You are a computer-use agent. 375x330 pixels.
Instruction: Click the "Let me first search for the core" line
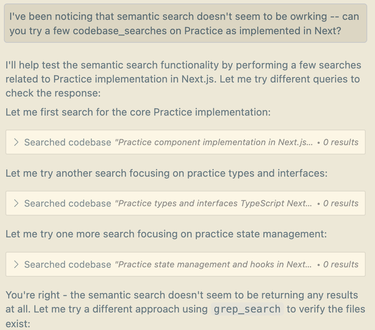coord(138,112)
